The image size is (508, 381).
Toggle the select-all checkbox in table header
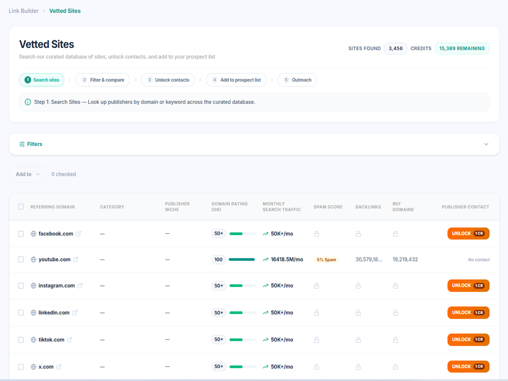click(21, 207)
